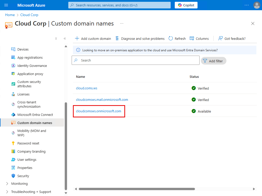262x196 pixels.
Task: Click Available status text
Action: tap(204, 111)
